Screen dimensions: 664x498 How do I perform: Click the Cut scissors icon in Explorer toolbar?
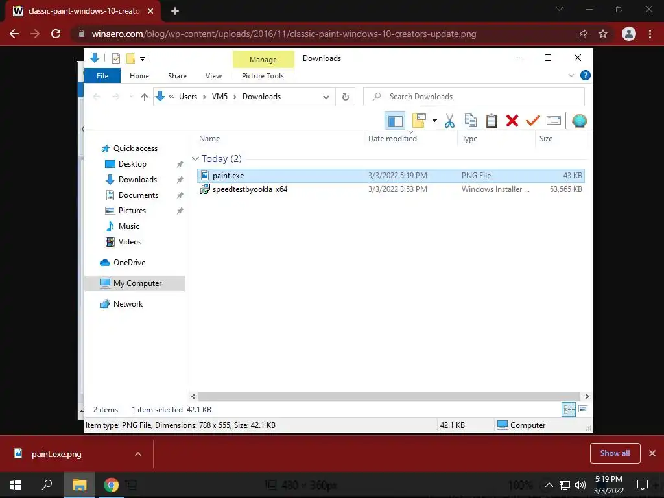449,121
